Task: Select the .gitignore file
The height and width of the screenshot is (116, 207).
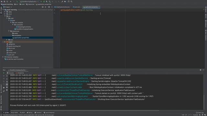Action: click(x=11, y=44)
